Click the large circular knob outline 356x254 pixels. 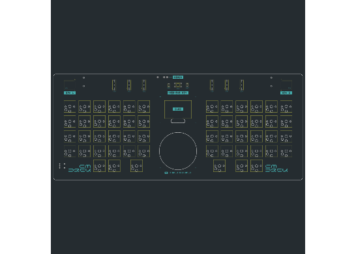pyautogui.click(x=178, y=151)
